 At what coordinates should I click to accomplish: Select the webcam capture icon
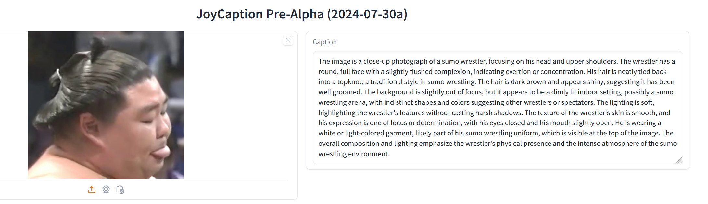click(106, 189)
